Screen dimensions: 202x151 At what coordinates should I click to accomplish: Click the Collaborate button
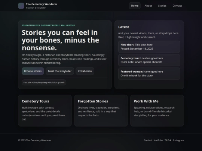(x=85, y=71)
